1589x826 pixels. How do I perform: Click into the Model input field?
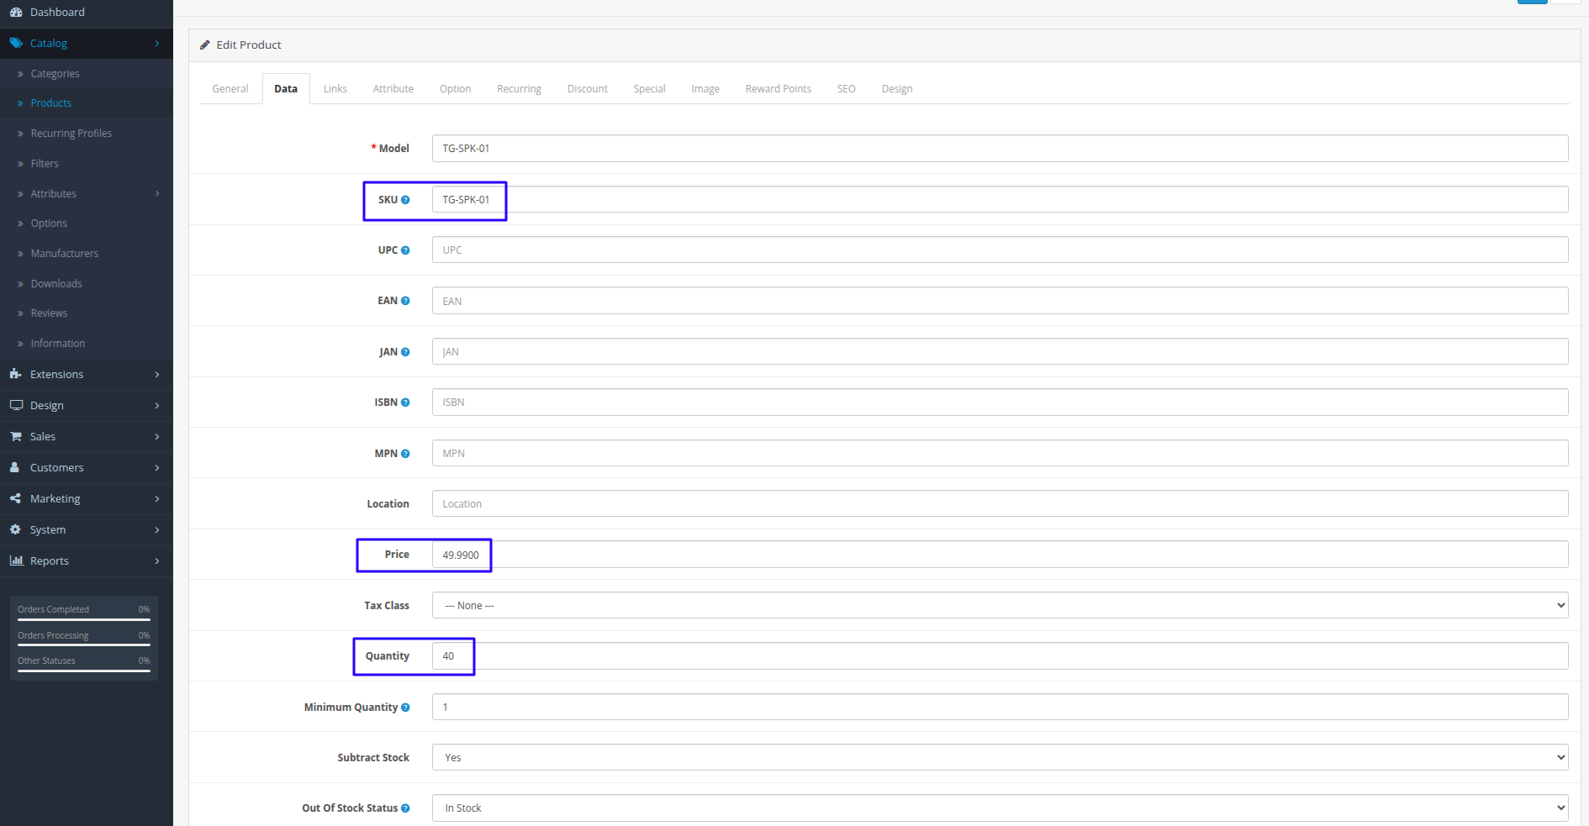pyautogui.click(x=1000, y=148)
